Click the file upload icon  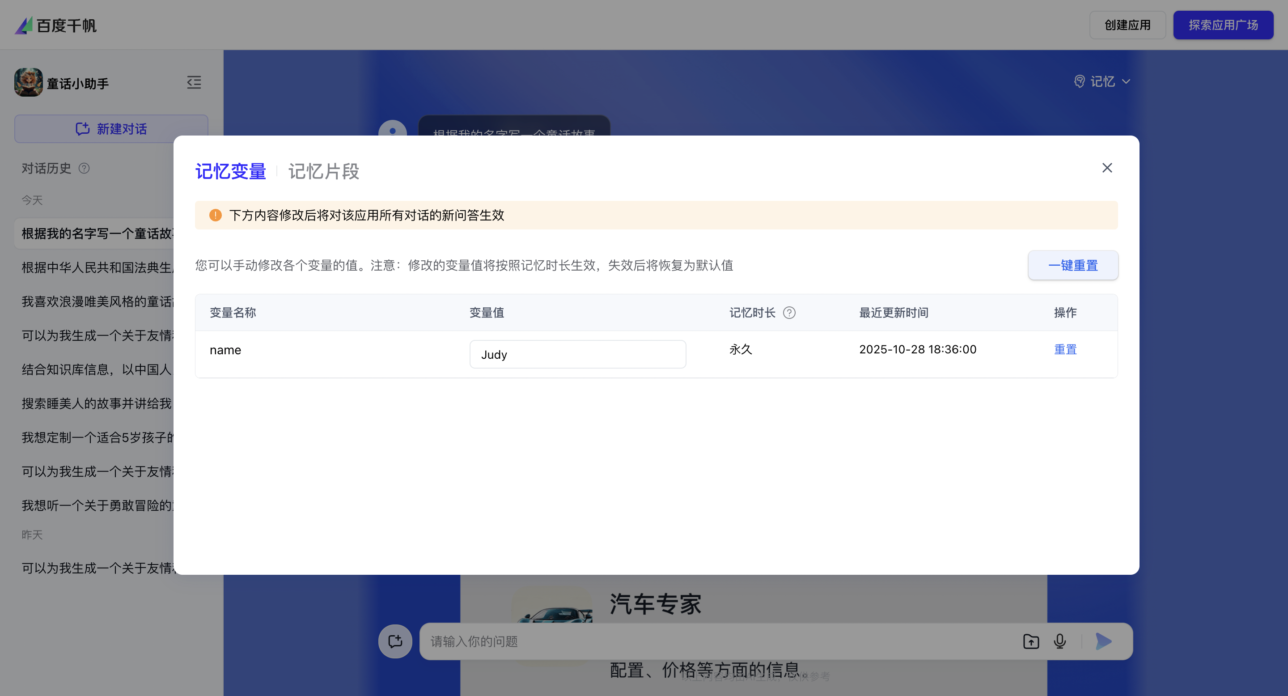[x=1030, y=641]
